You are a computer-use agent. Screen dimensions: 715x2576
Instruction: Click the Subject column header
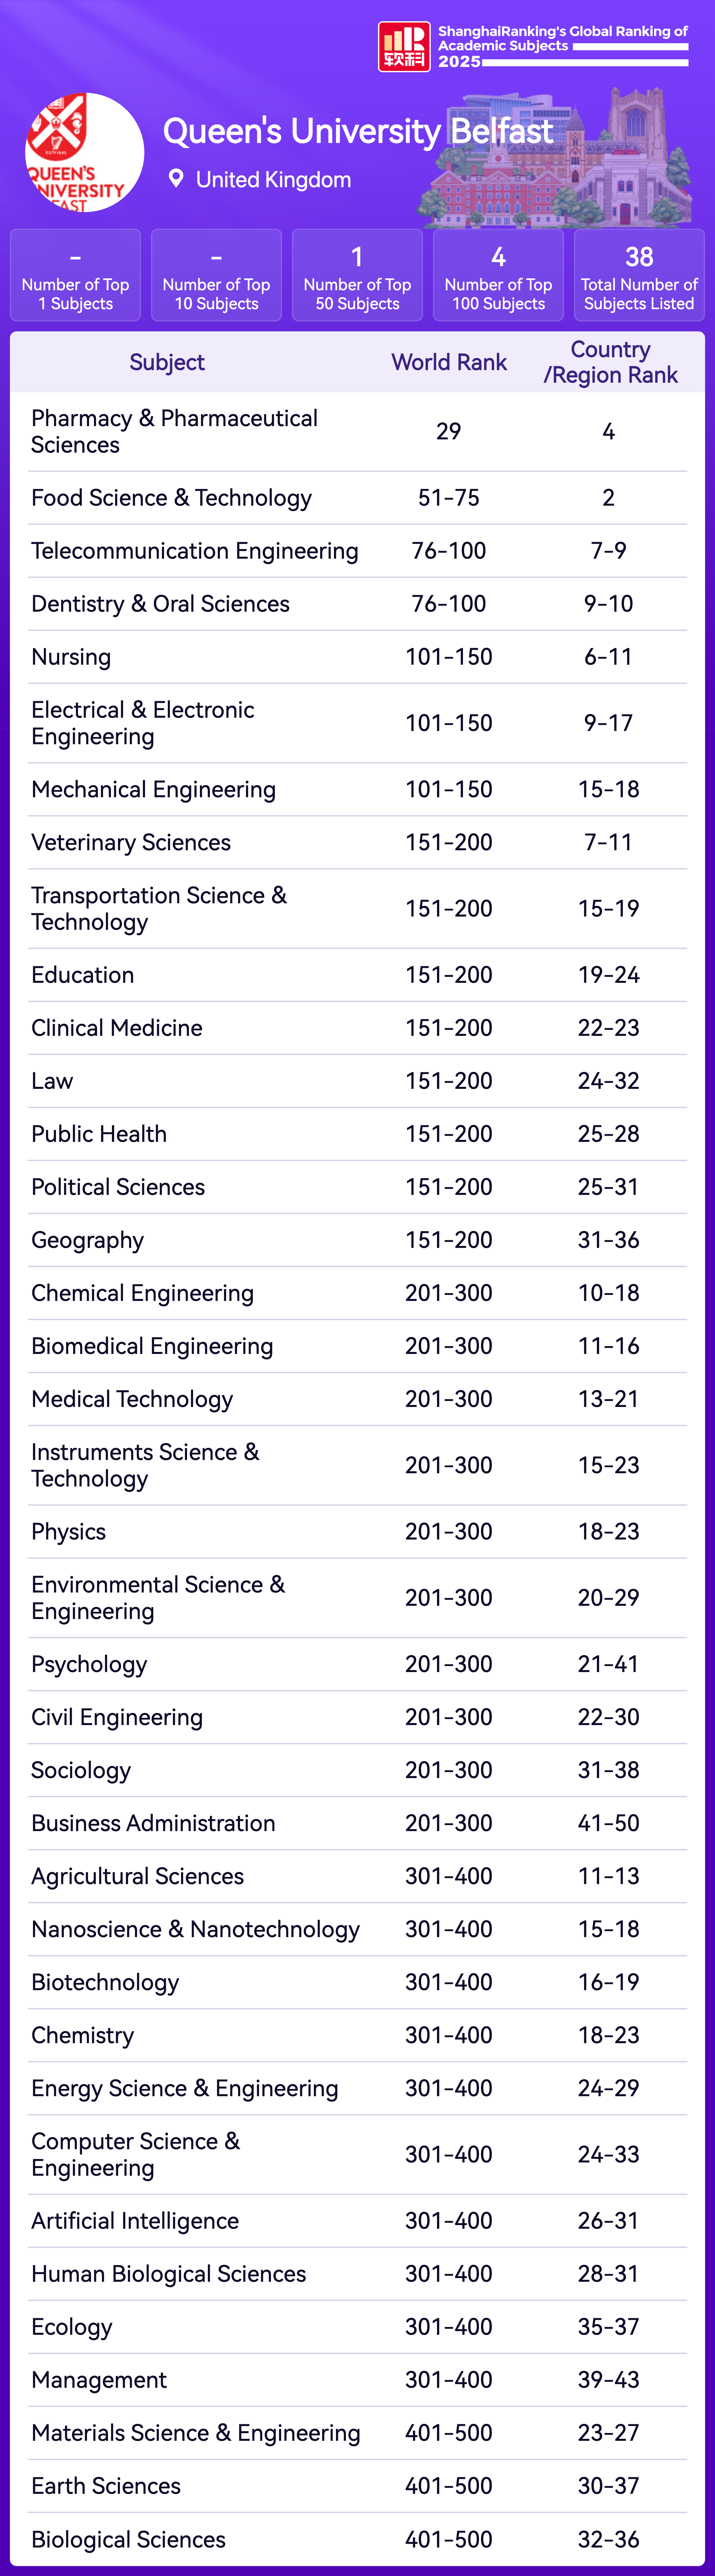click(x=167, y=362)
